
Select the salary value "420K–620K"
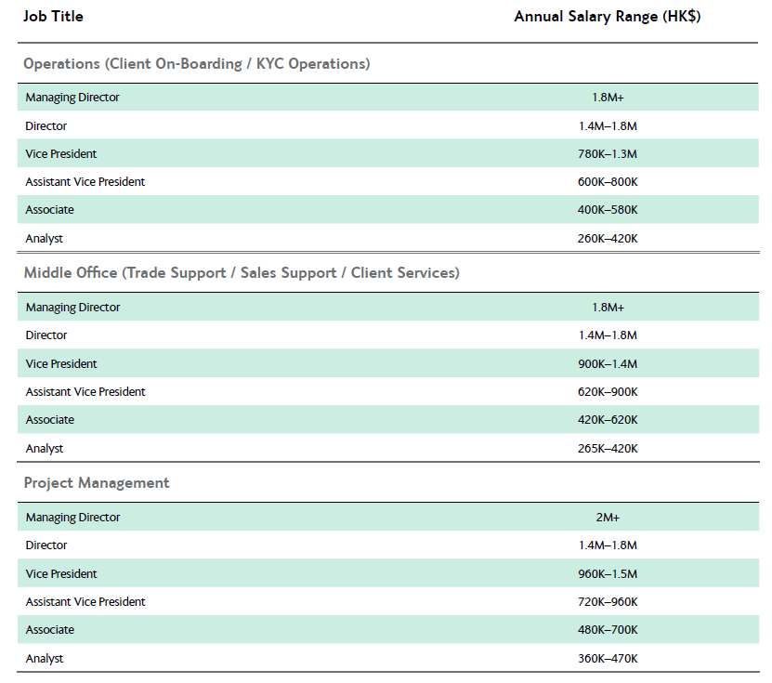point(608,420)
